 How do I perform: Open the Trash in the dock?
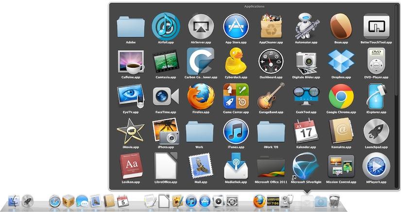(x=334, y=201)
